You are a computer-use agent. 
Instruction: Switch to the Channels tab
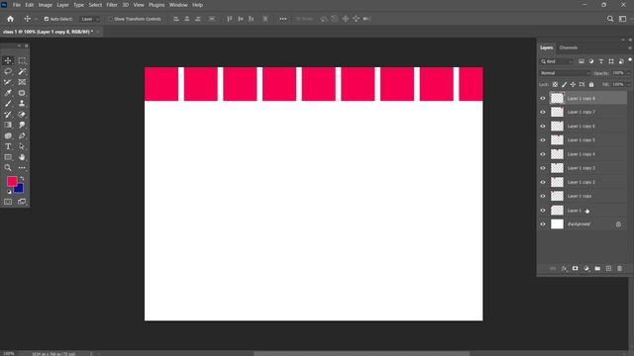coord(568,47)
